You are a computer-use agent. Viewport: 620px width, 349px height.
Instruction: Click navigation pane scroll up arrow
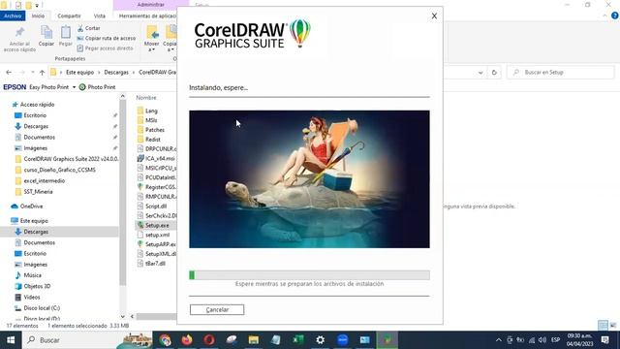(123, 96)
